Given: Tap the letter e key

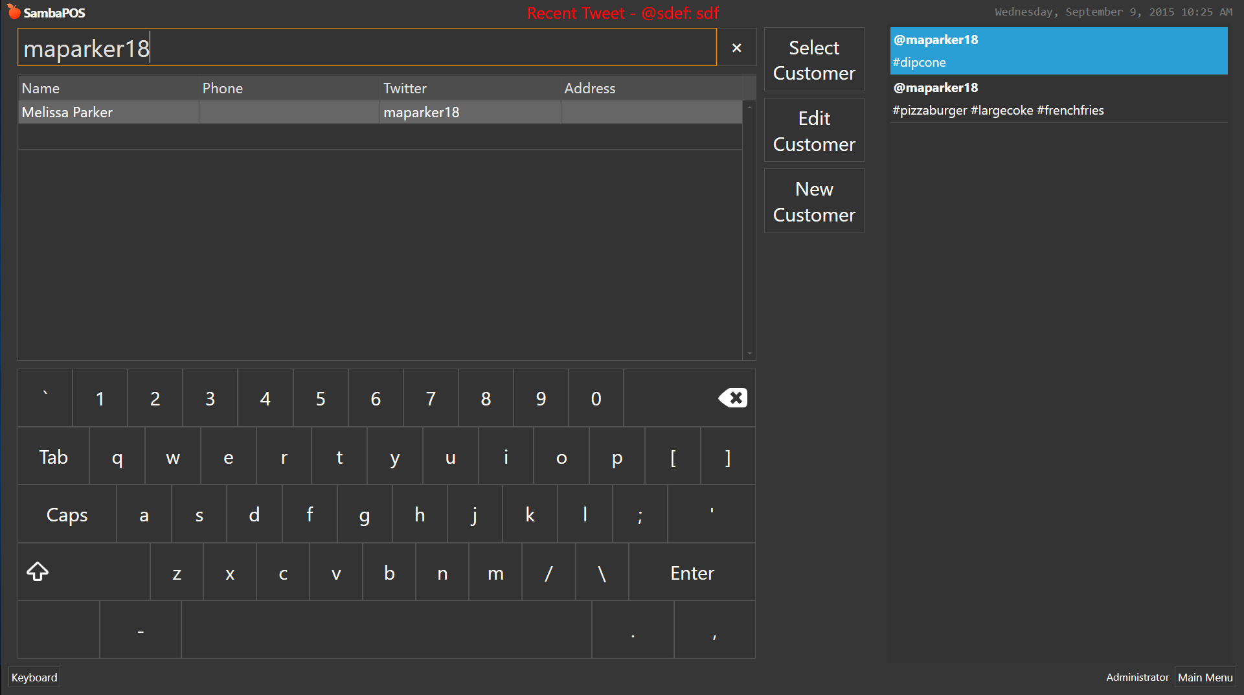Looking at the screenshot, I should [x=229, y=457].
